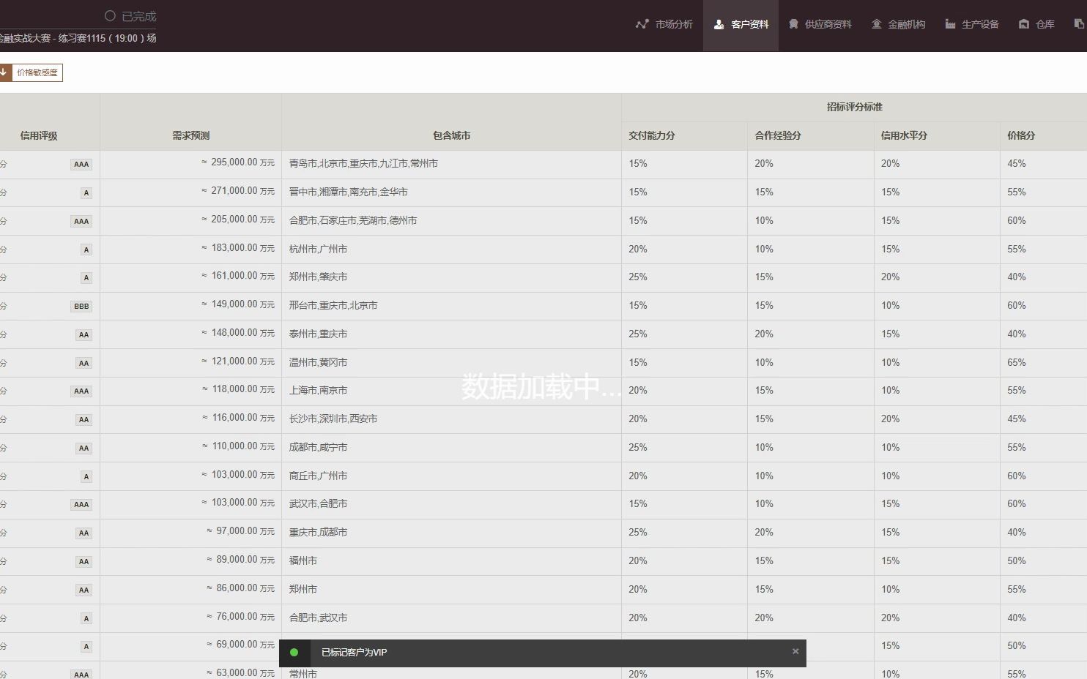Click the 交付能力分 column header

tap(651, 135)
